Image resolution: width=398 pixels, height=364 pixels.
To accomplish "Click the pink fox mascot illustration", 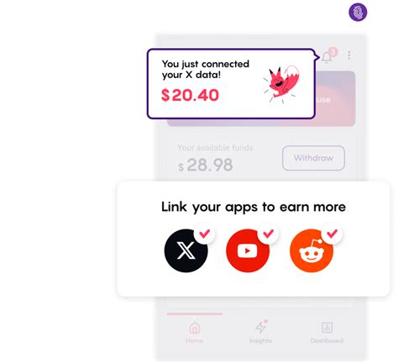I will point(281,84).
